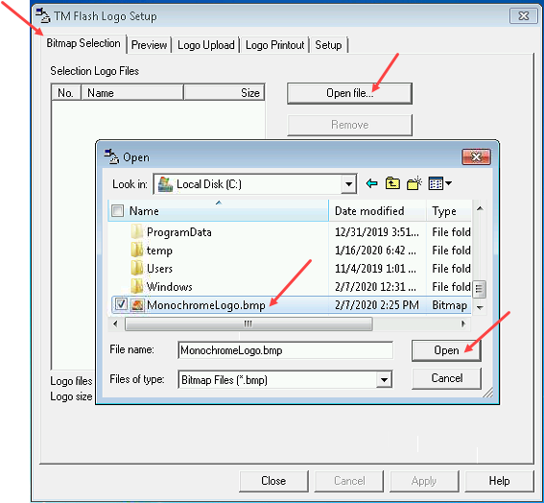This screenshot has height=503, width=544.
Task: Select the Users folder name
Action: 159,269
